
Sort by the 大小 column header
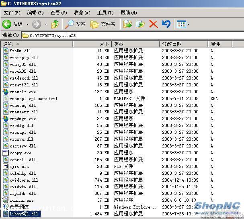tap(92, 44)
